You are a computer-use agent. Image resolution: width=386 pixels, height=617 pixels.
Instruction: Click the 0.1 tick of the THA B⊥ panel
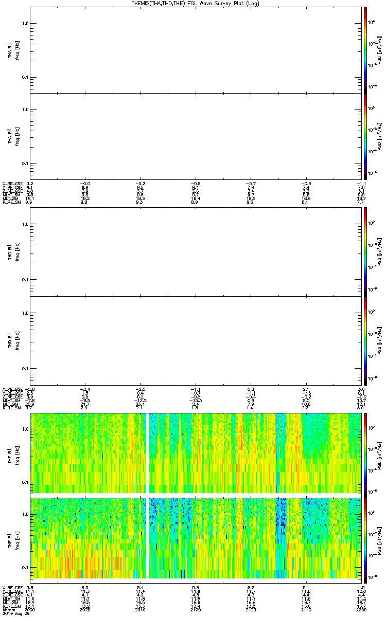(x=25, y=78)
